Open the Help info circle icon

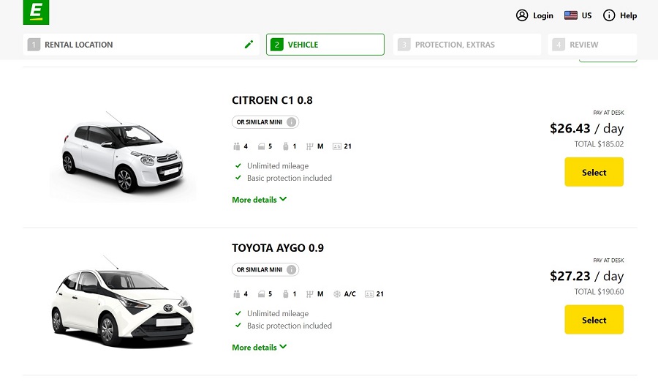609,15
